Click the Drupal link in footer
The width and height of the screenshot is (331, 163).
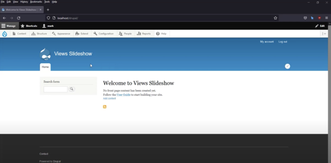(57, 161)
